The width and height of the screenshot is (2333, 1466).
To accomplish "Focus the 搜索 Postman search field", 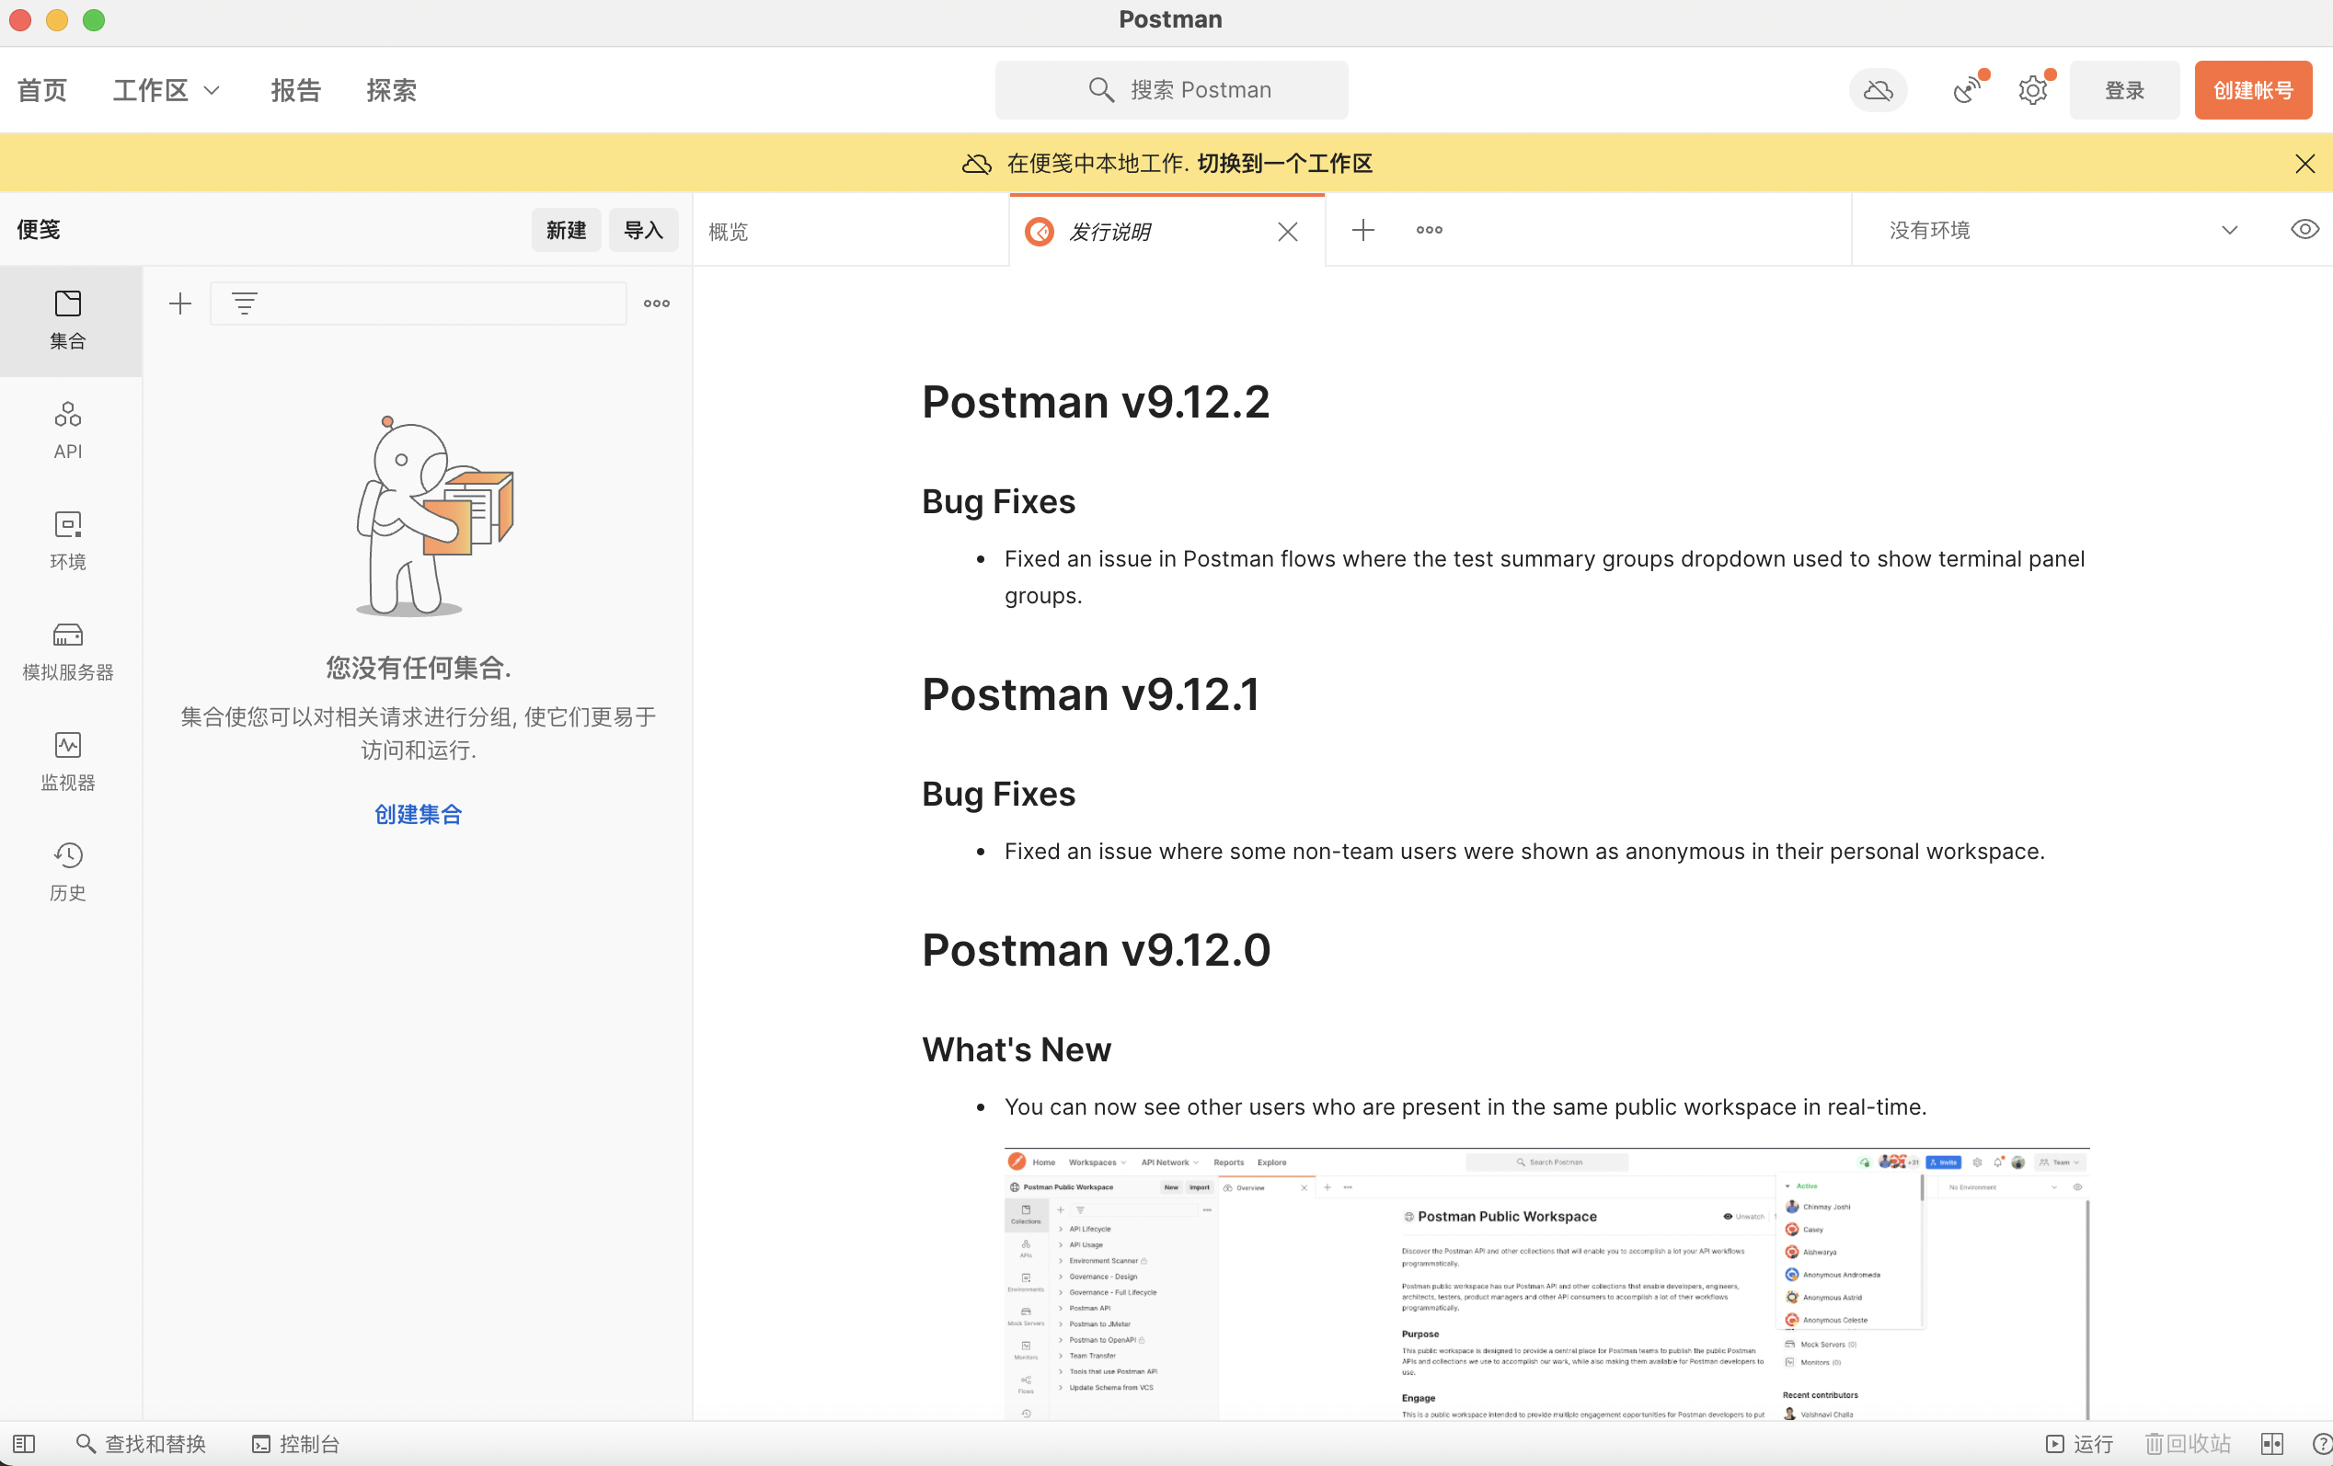I will pos(1171,90).
